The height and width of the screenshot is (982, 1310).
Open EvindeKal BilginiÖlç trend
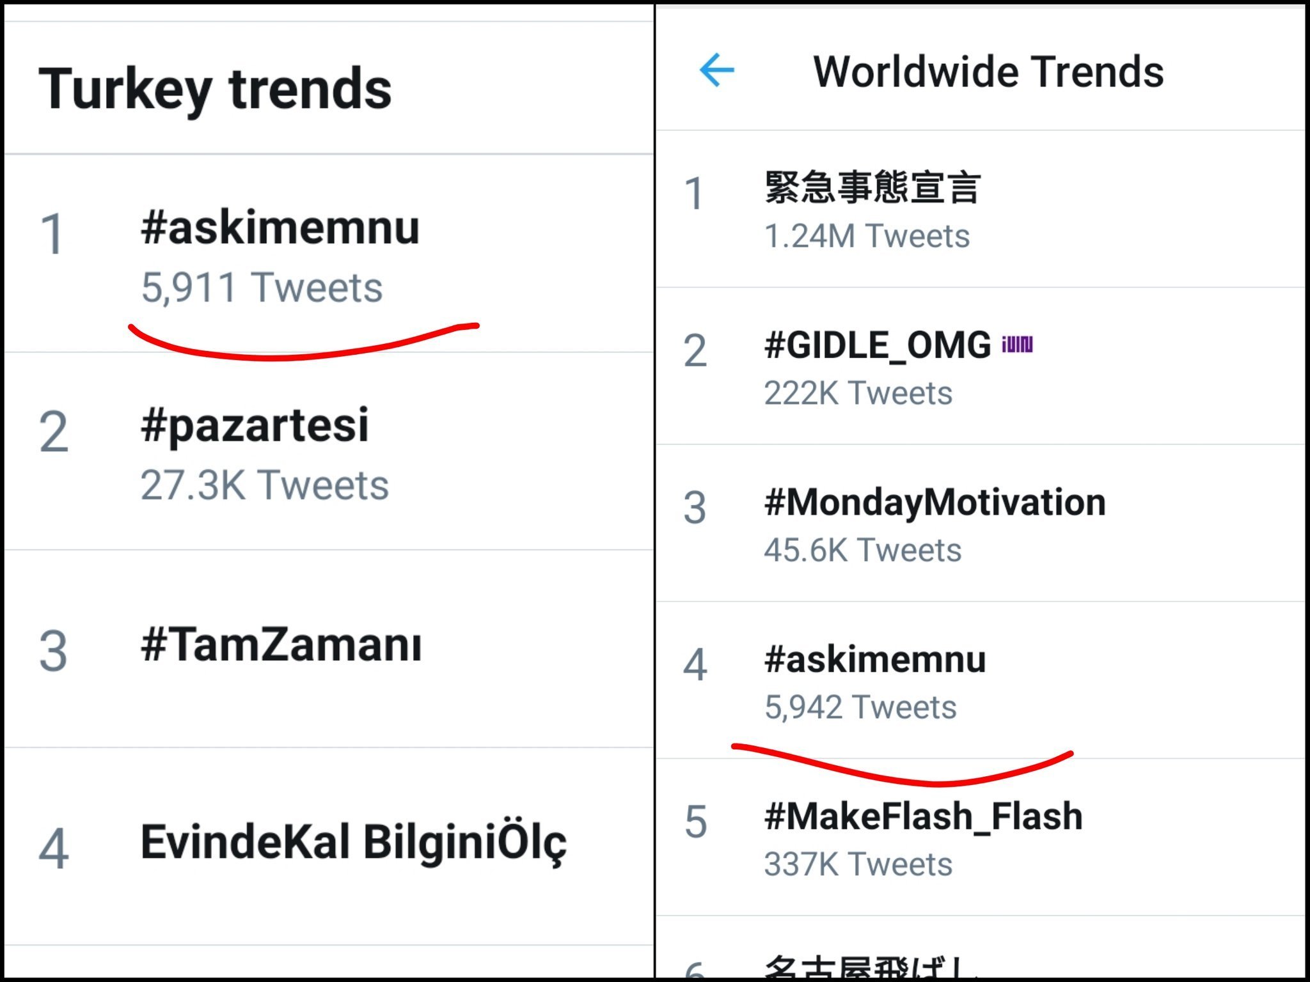coord(353,843)
